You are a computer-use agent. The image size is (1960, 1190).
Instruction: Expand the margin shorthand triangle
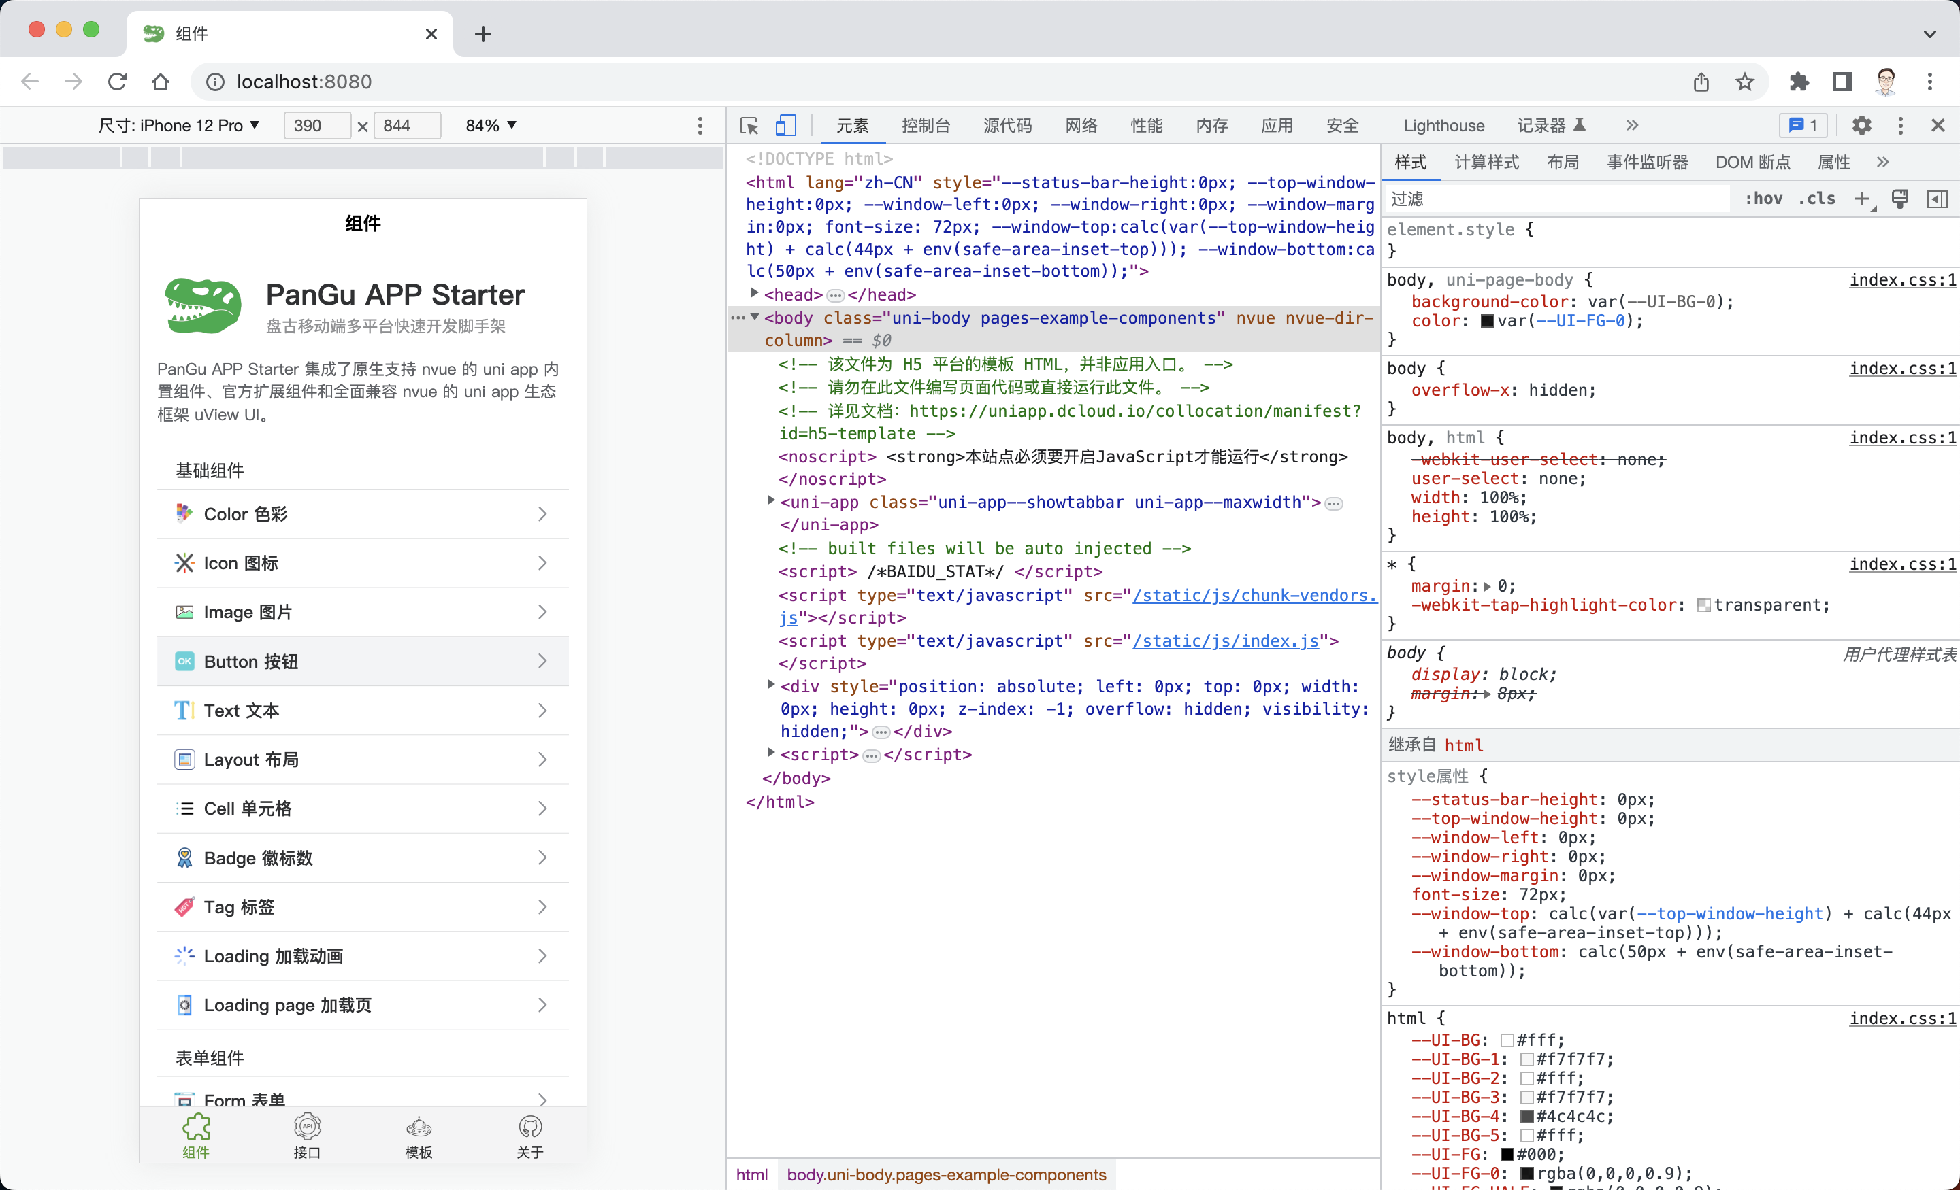(x=1487, y=587)
